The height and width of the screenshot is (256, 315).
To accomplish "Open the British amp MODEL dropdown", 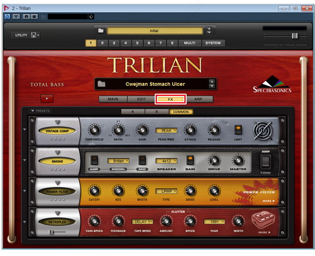I will tap(118, 161).
